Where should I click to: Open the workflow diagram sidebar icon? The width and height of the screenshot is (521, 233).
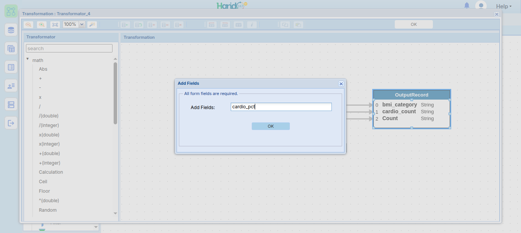[11, 11]
